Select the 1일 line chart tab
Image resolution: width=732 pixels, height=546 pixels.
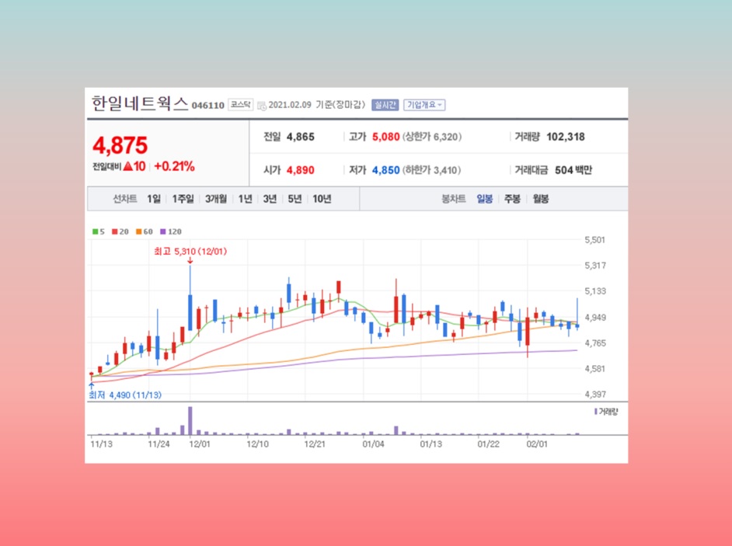[154, 200]
